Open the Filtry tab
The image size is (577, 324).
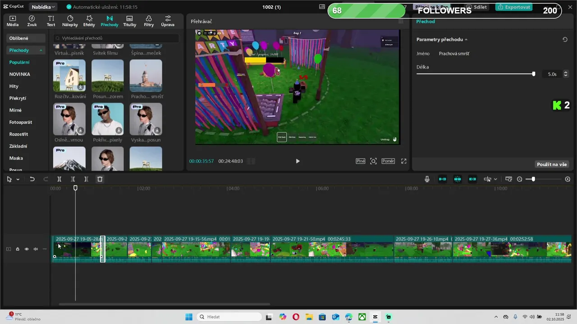pyautogui.click(x=149, y=21)
